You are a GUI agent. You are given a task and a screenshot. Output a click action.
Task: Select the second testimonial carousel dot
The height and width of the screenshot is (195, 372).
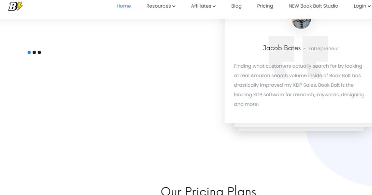[x=34, y=52]
